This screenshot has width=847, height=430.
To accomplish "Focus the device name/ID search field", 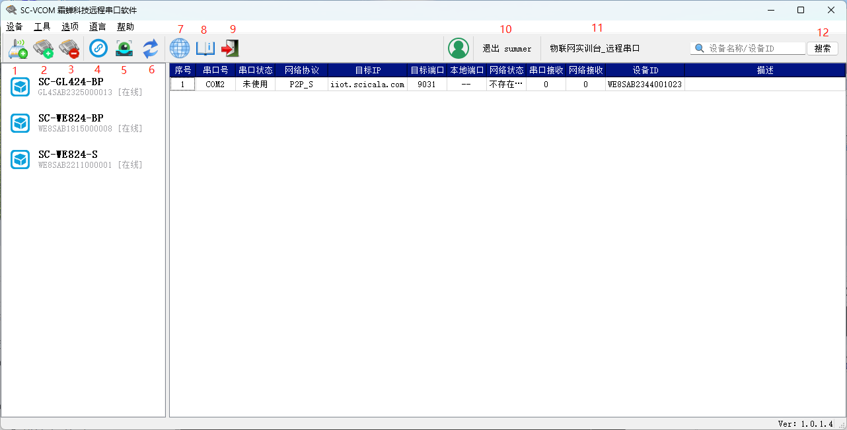I will [x=755, y=48].
